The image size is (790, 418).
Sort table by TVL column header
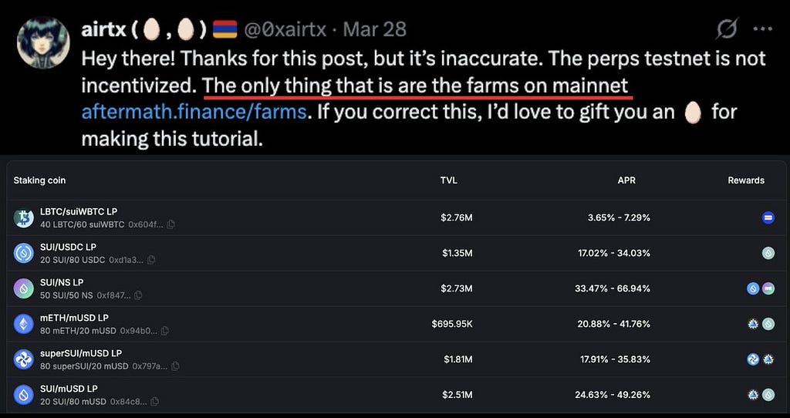pos(449,180)
